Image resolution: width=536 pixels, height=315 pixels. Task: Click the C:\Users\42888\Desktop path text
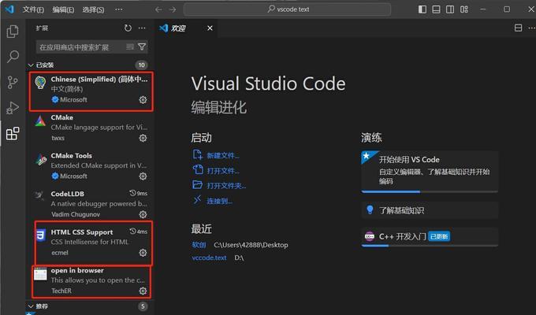pyautogui.click(x=251, y=245)
